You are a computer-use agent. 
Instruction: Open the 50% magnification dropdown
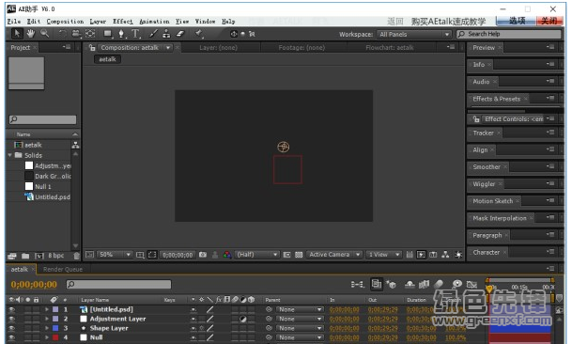115,255
